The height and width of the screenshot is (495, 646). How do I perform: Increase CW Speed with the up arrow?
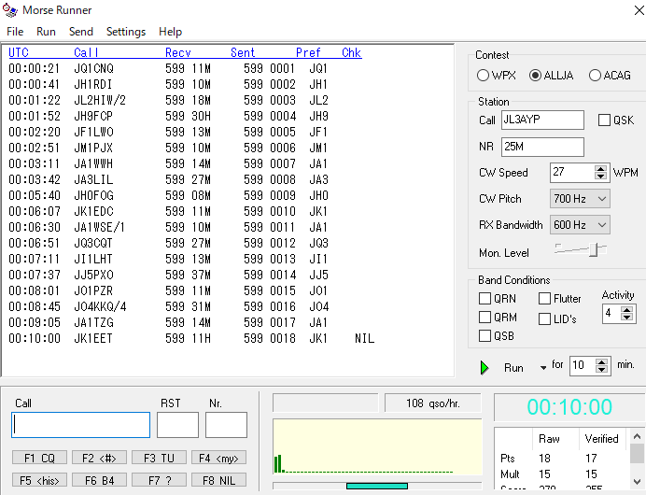coord(600,168)
